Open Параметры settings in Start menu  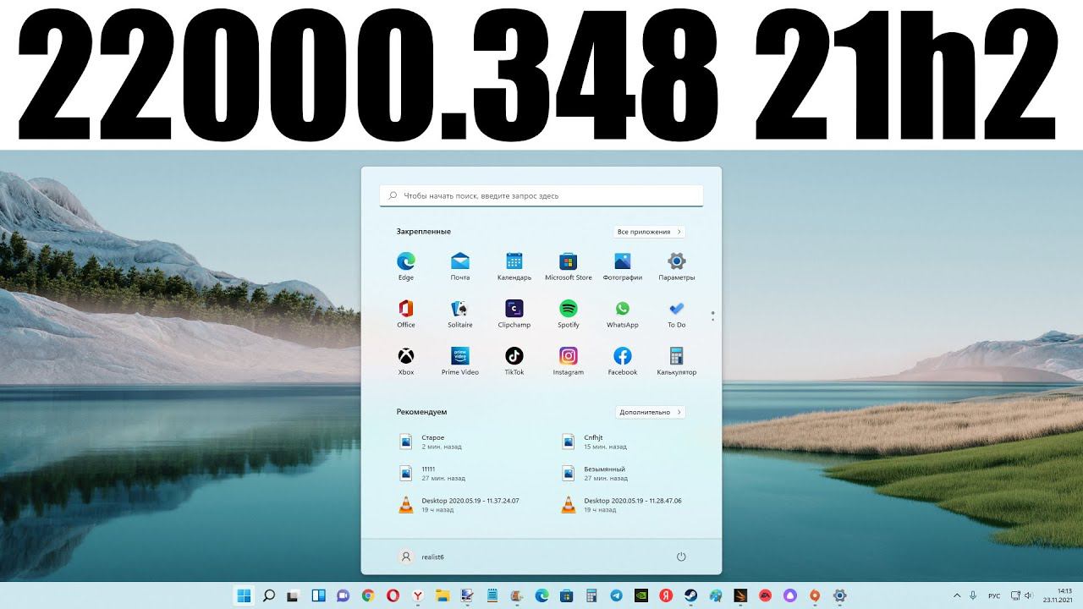pos(677,266)
